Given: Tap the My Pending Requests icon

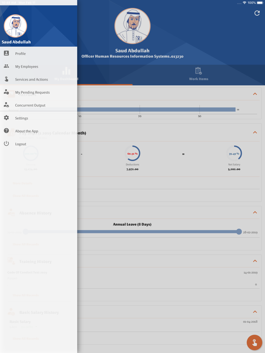Looking at the screenshot, I should 6,92.
